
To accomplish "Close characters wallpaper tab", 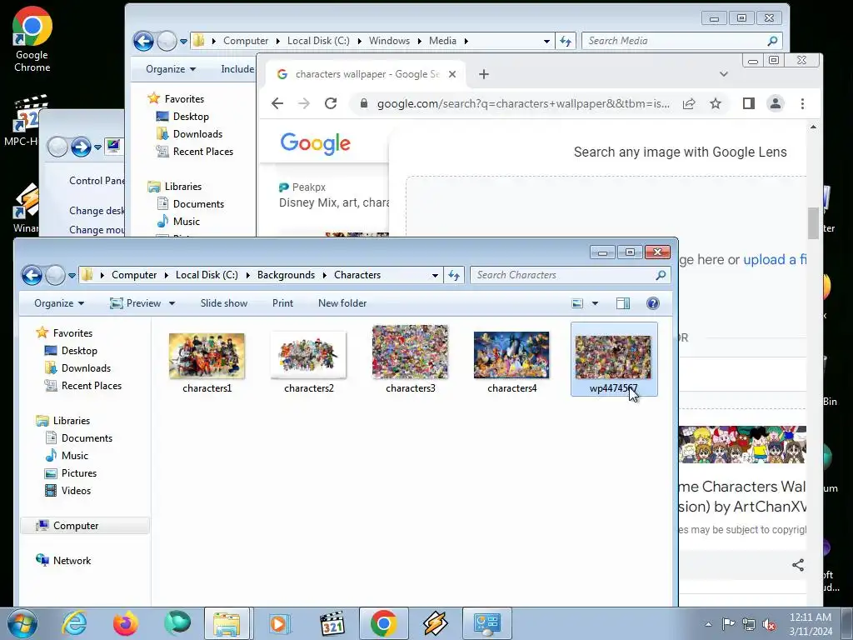I will point(452,74).
